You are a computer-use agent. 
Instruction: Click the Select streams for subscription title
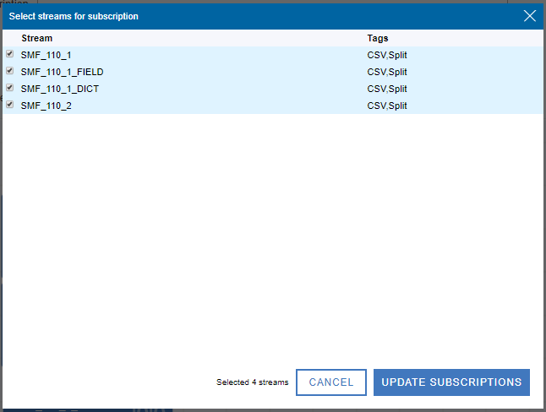(x=74, y=16)
